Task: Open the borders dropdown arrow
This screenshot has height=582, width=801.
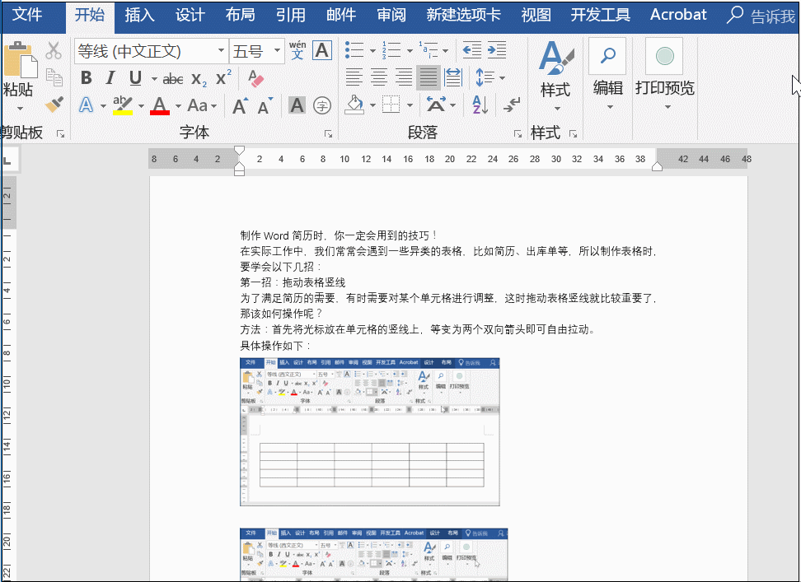Action: point(410,105)
